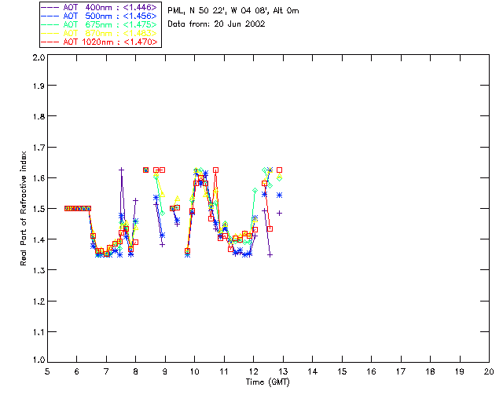503x402 pixels.
Task: Click the 'Time (GMT)' axis label
Action: point(268,382)
